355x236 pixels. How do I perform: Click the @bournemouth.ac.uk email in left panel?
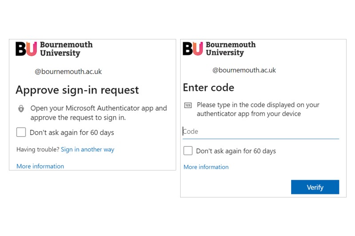[x=68, y=72]
